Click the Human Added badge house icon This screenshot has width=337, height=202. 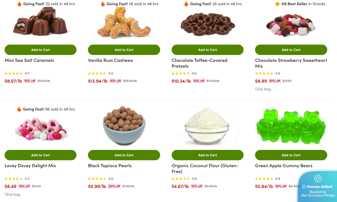click(318, 178)
